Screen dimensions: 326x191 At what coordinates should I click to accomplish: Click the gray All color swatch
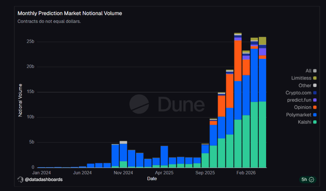click(x=315, y=71)
